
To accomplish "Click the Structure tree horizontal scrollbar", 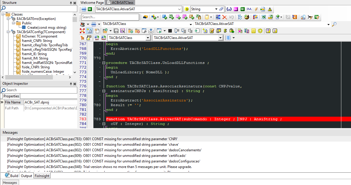I will coord(29,77).
